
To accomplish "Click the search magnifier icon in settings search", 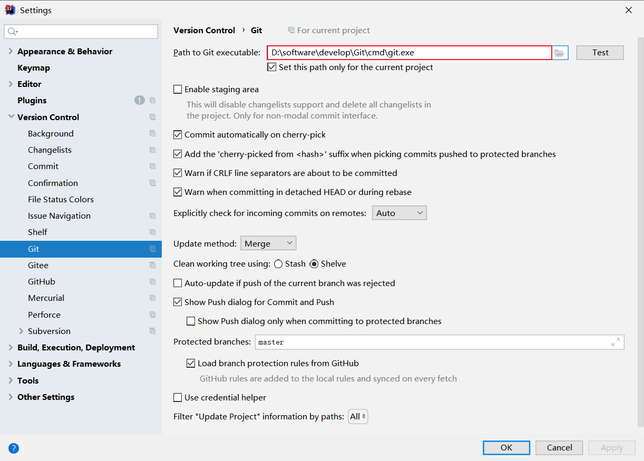I will (x=13, y=32).
